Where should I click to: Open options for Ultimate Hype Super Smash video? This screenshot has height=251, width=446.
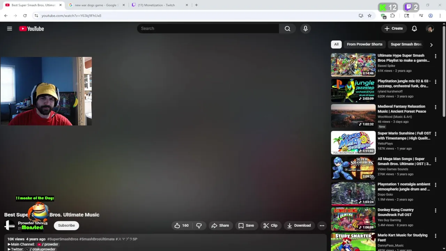click(436, 56)
